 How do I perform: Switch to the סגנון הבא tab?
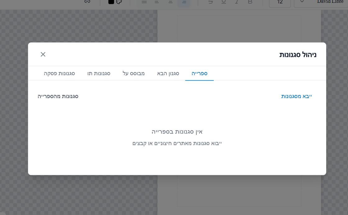coord(168,74)
